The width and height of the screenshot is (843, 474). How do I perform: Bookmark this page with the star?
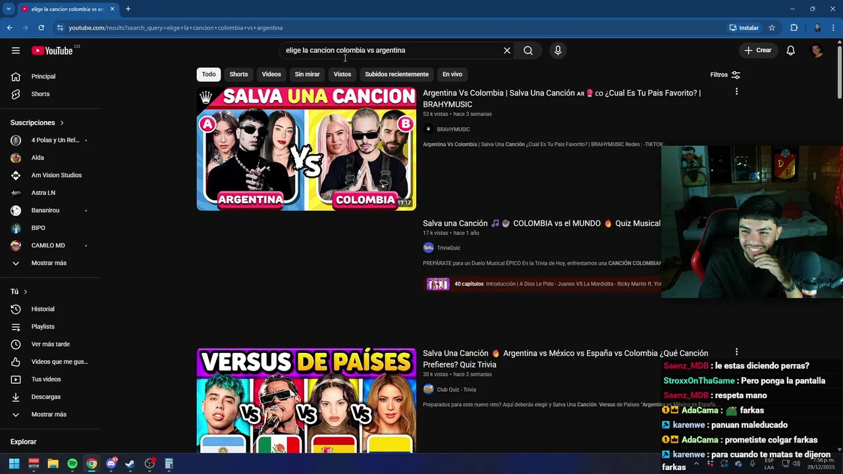coord(772,28)
